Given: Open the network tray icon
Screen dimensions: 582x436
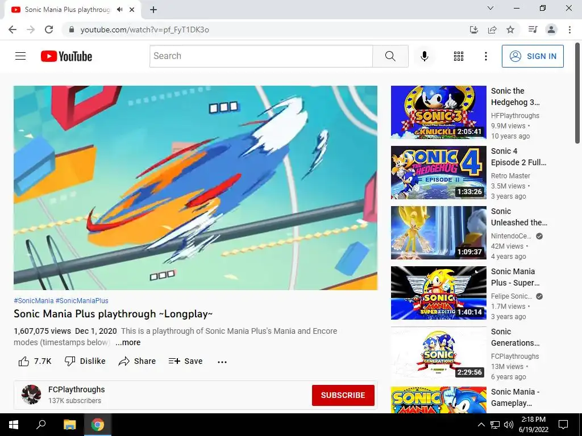Looking at the screenshot, I should pyautogui.click(x=495, y=425).
